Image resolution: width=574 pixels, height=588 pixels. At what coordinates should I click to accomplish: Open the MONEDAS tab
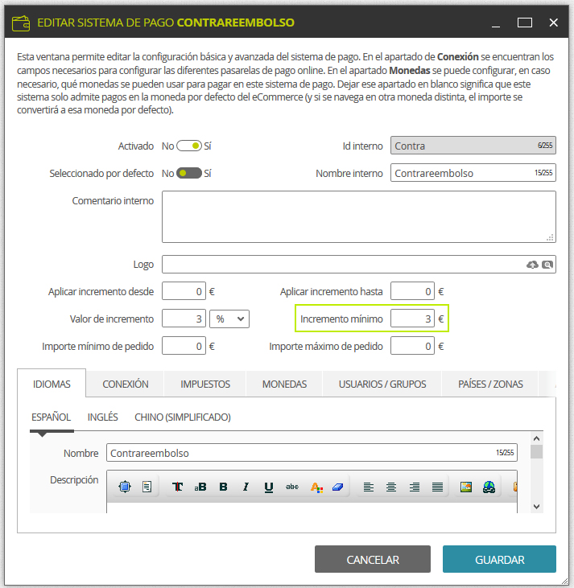click(x=284, y=384)
